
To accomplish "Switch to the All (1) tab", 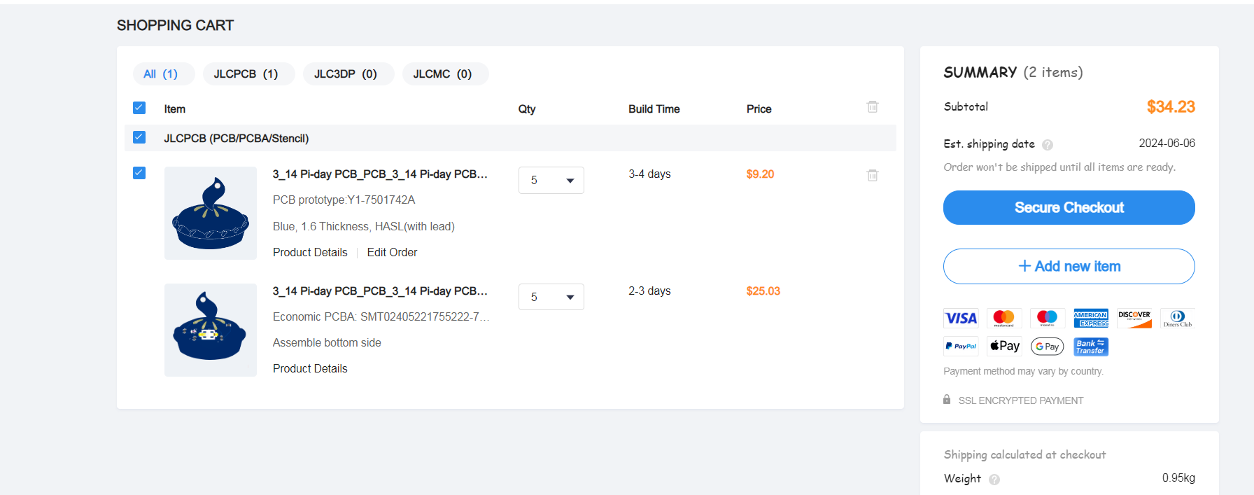I will 164,74.
